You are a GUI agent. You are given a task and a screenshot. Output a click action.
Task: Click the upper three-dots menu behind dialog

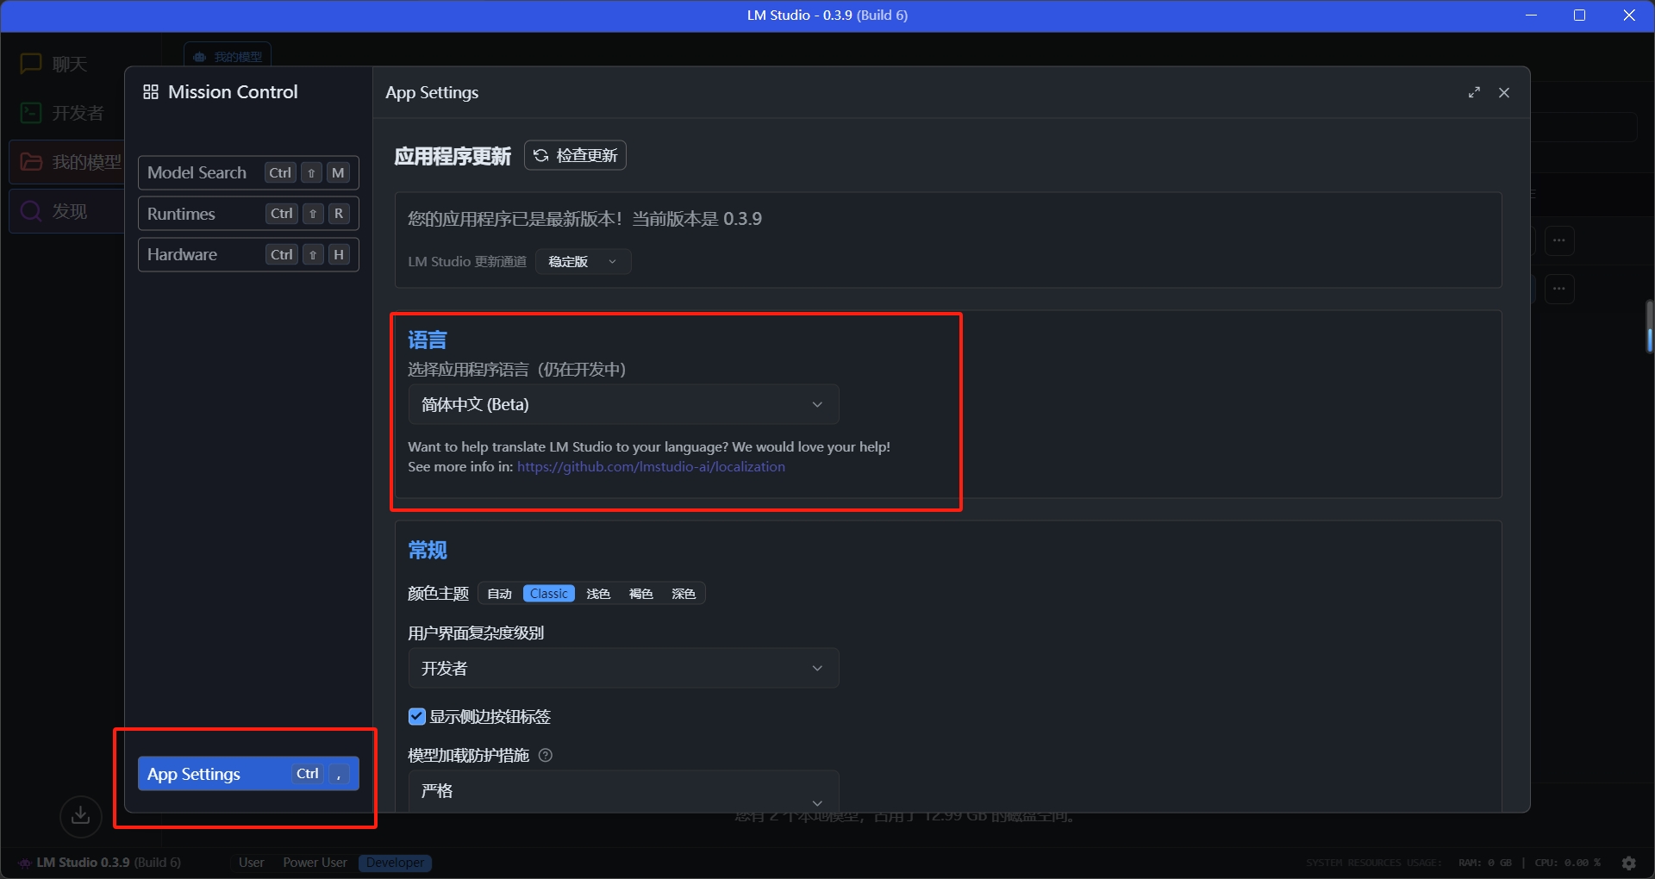tap(1559, 240)
